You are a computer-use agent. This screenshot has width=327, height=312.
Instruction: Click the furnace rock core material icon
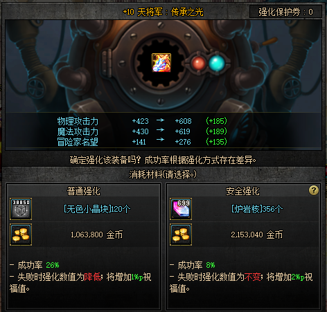[x=181, y=209]
